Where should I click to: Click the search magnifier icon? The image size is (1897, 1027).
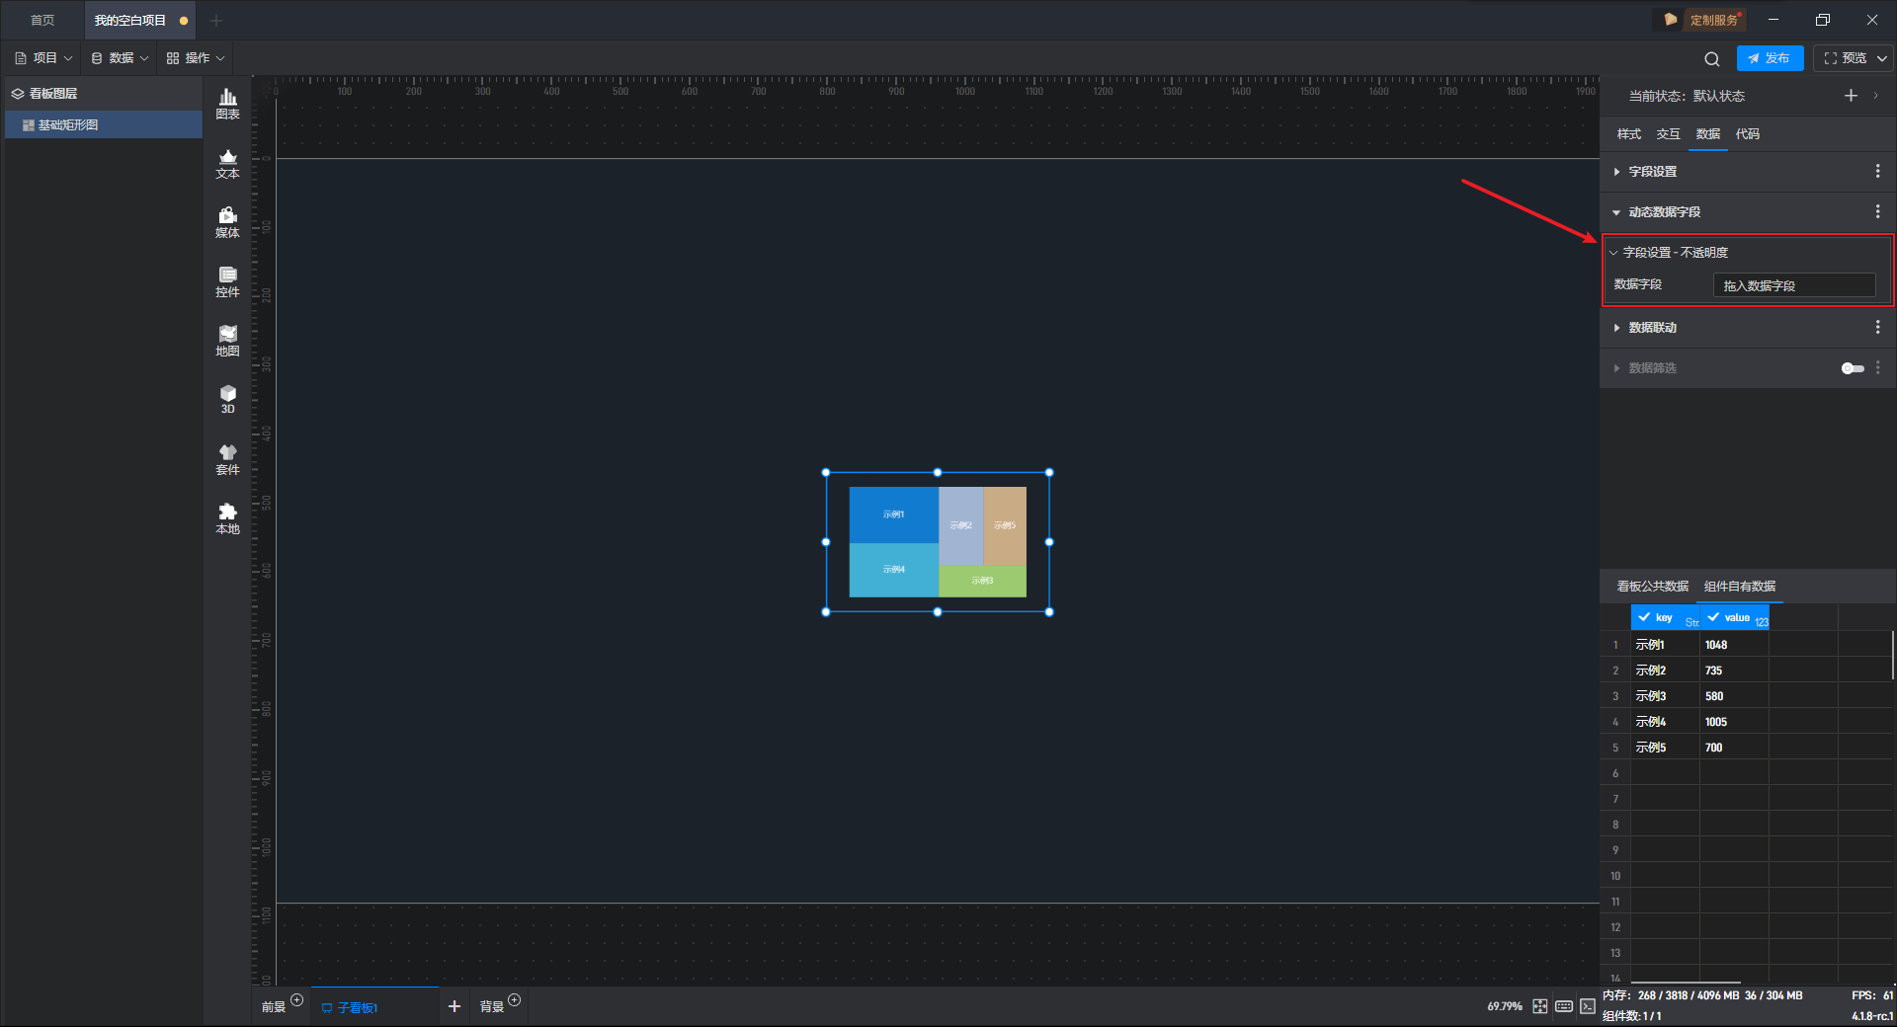click(x=1711, y=59)
